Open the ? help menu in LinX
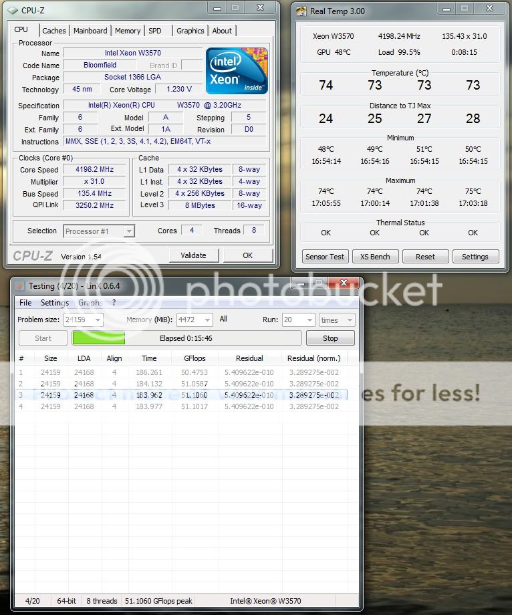This screenshot has width=512, height=615. point(114,303)
